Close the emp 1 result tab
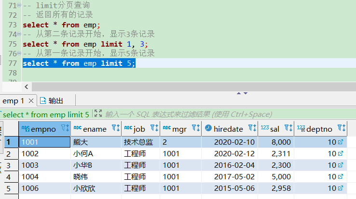356x199 pixels. coord(31,100)
